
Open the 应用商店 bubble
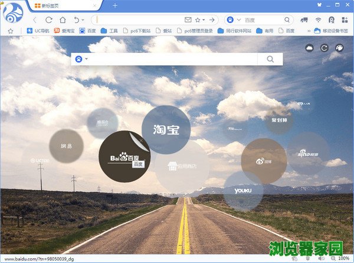(x=182, y=166)
